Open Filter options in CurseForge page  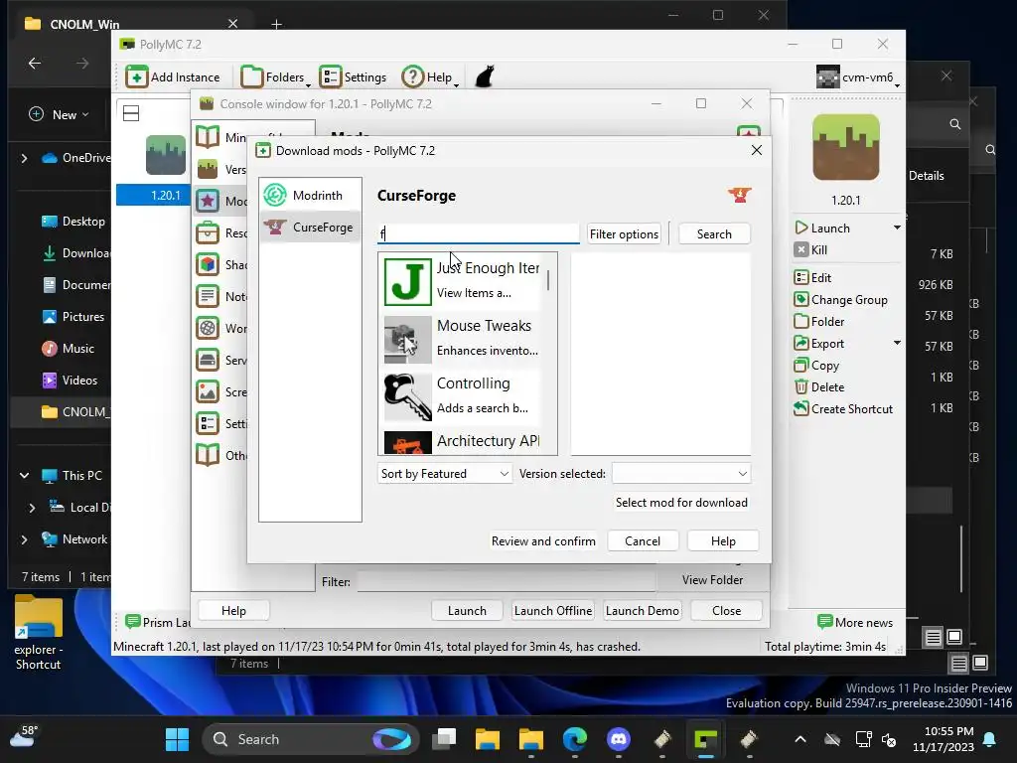point(624,234)
